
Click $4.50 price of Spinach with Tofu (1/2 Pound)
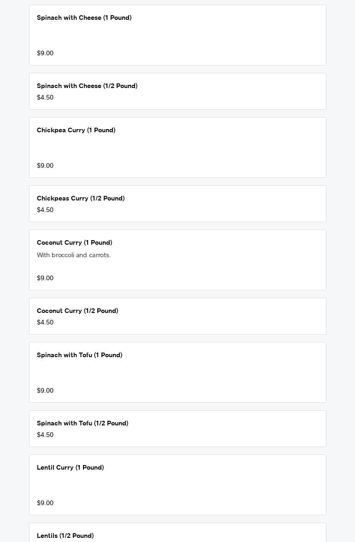pyautogui.click(x=45, y=435)
